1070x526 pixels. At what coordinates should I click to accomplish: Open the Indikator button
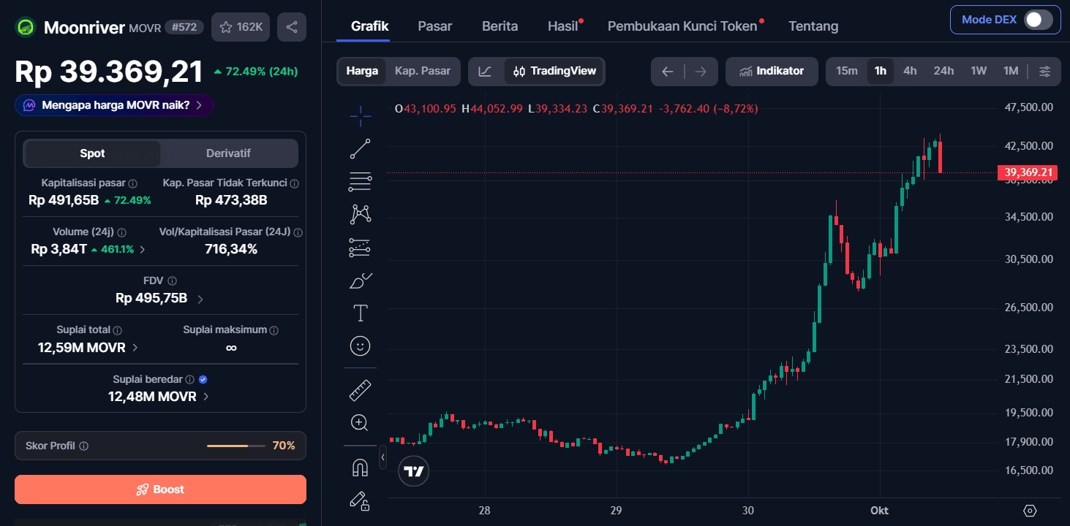coord(772,71)
